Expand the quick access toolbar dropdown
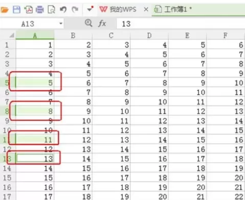Viewport: 245px width, 200px height. click(x=90, y=9)
